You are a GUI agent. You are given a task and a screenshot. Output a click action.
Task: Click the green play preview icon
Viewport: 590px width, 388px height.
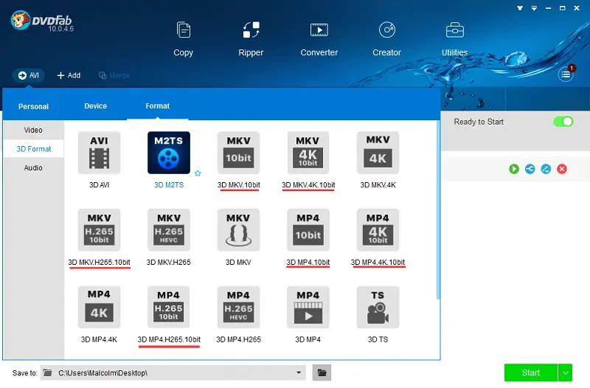click(x=514, y=169)
